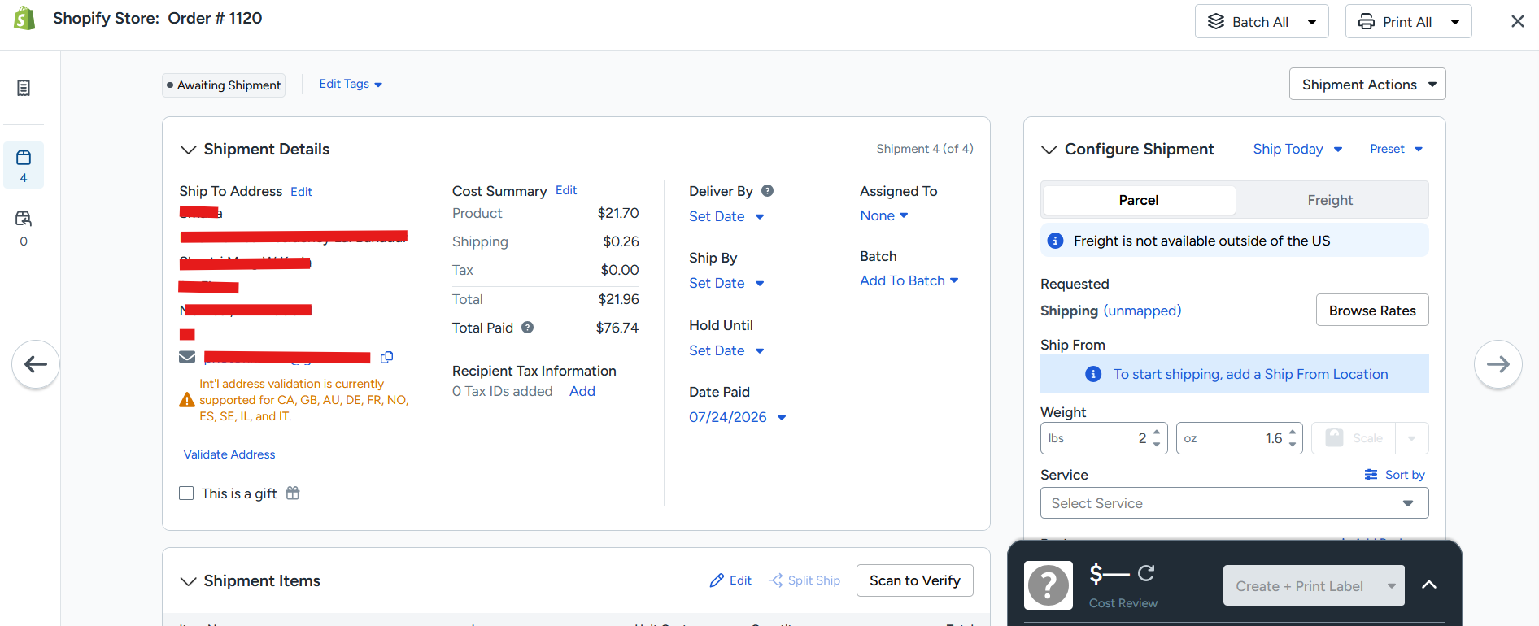Click Total Paid help icon

pyautogui.click(x=528, y=328)
